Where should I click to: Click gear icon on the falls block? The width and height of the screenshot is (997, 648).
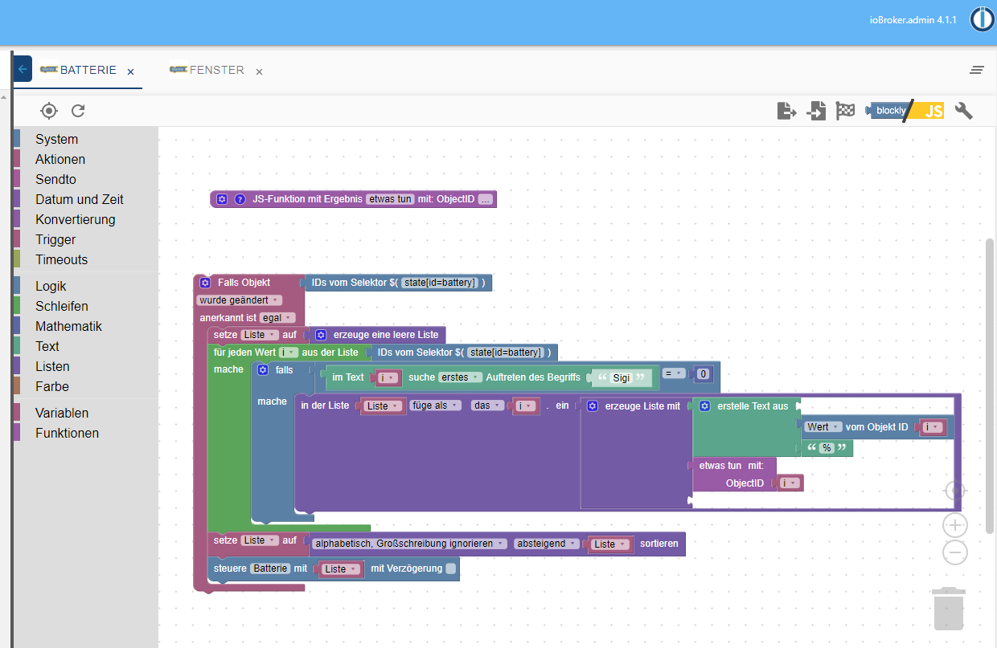tap(262, 370)
